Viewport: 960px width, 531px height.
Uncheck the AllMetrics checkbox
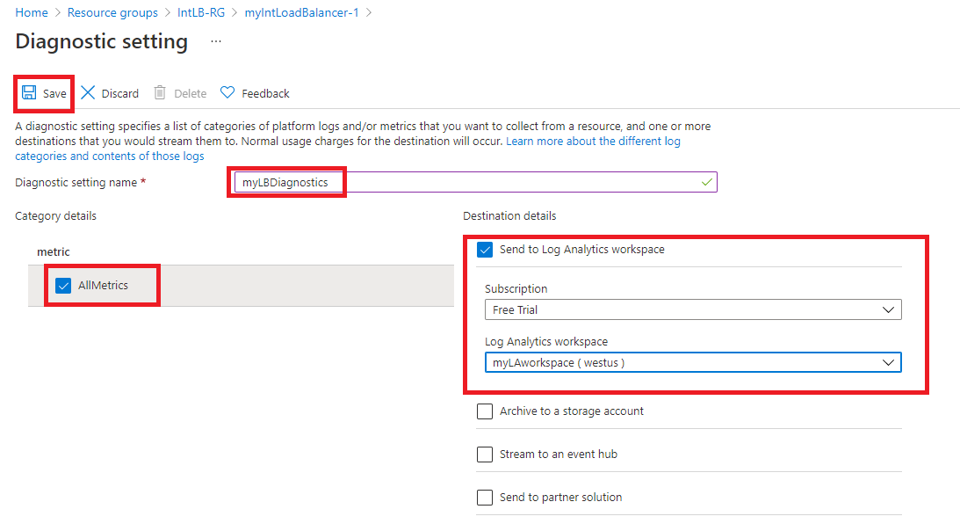tap(63, 285)
